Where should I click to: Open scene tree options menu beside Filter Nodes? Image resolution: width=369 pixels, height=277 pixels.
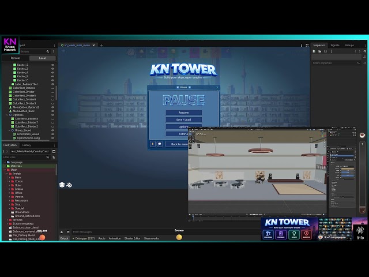coord(54,51)
